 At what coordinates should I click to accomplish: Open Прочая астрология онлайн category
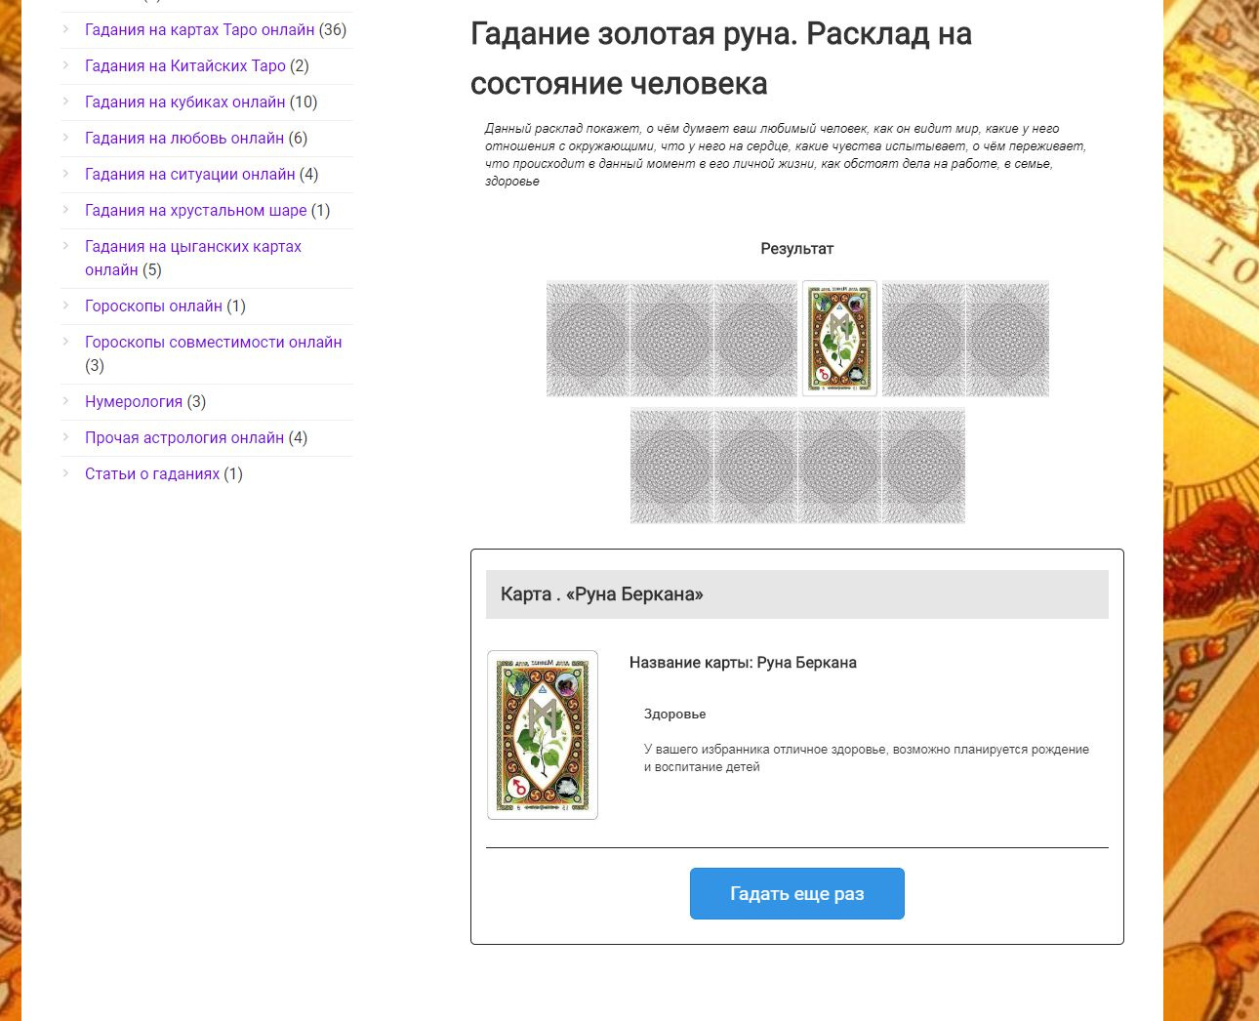pyautogui.click(x=184, y=437)
